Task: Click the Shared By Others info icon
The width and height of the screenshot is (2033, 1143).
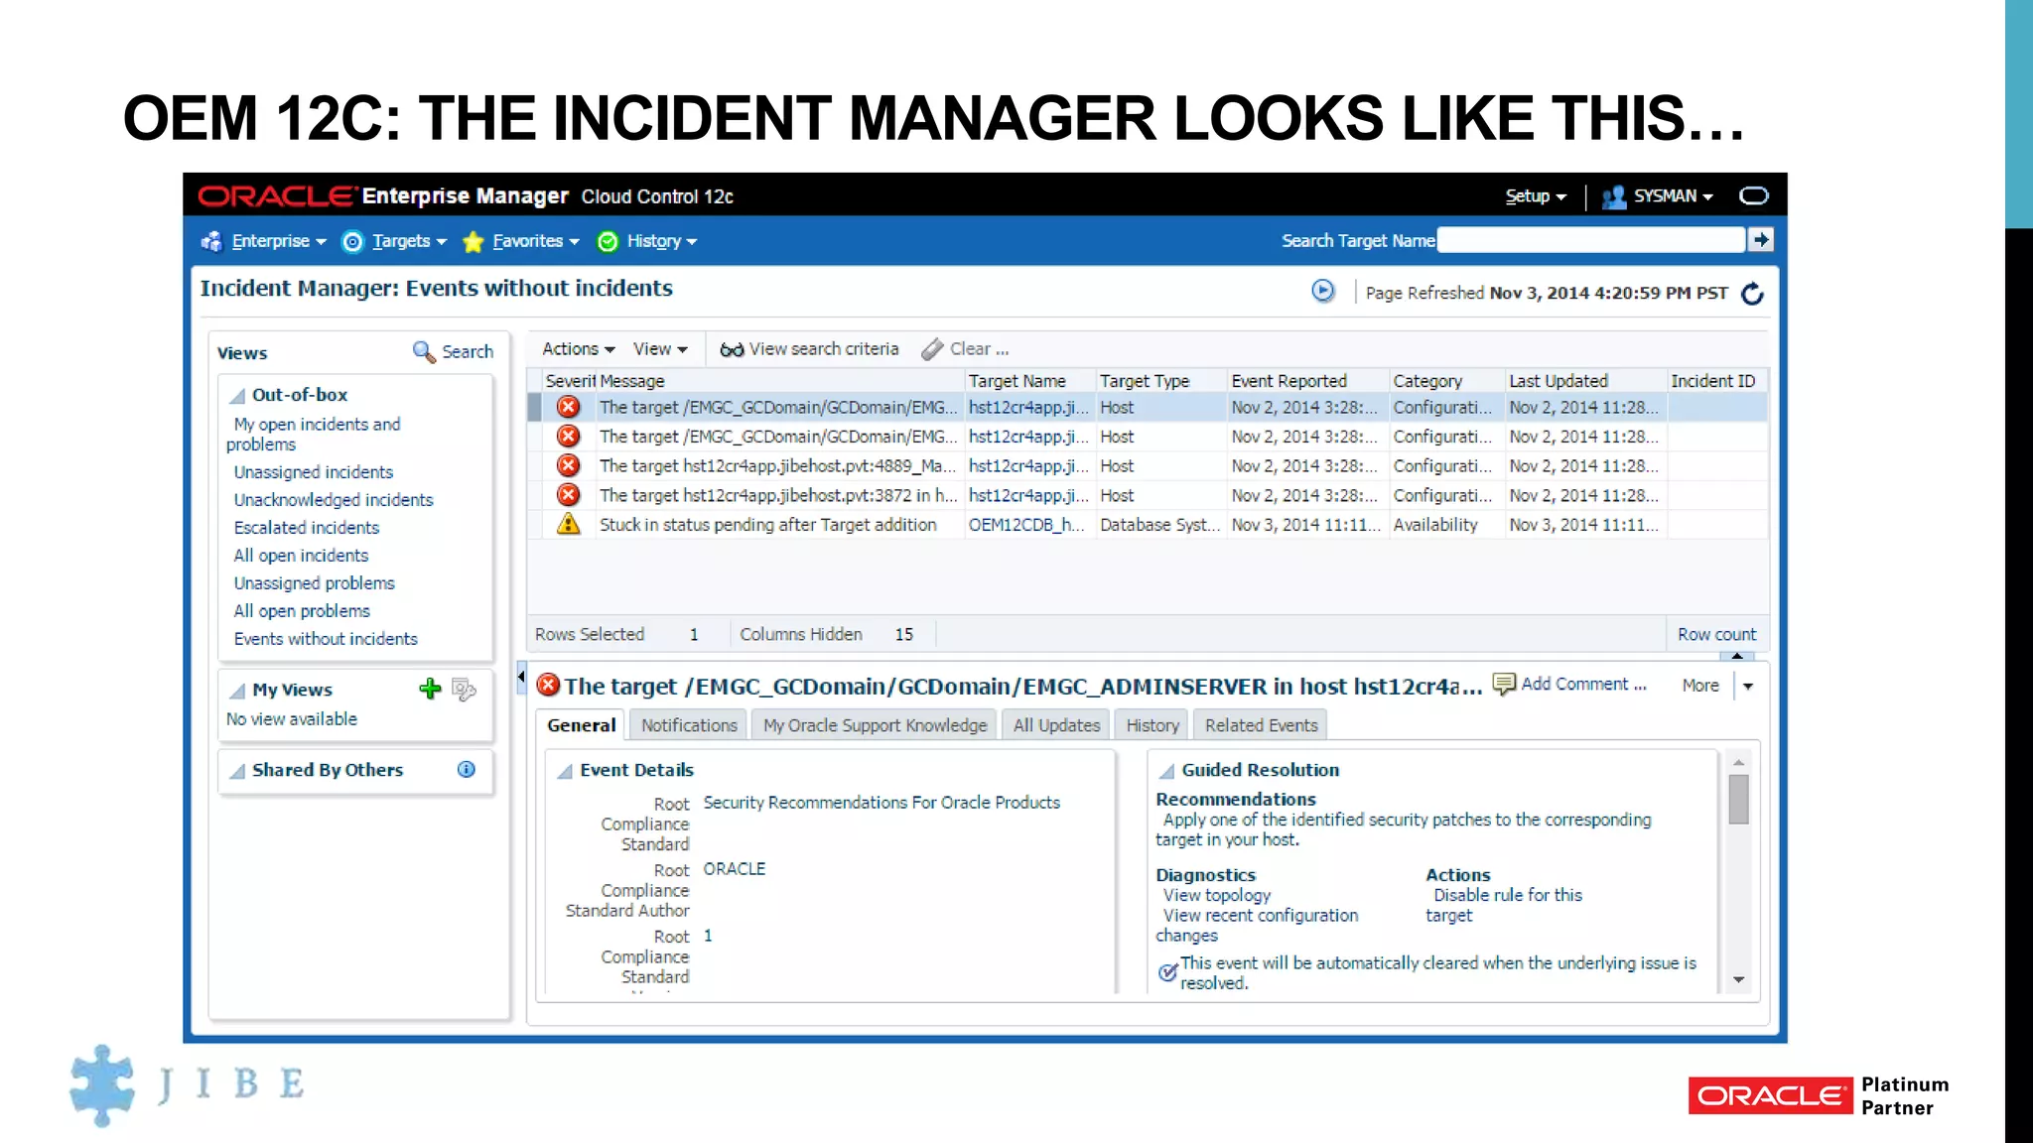Action: point(467,769)
